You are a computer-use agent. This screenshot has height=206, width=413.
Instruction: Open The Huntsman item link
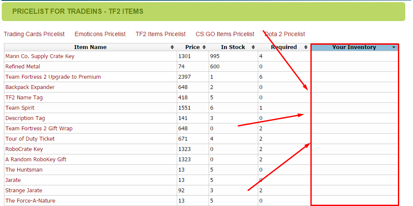24,170
